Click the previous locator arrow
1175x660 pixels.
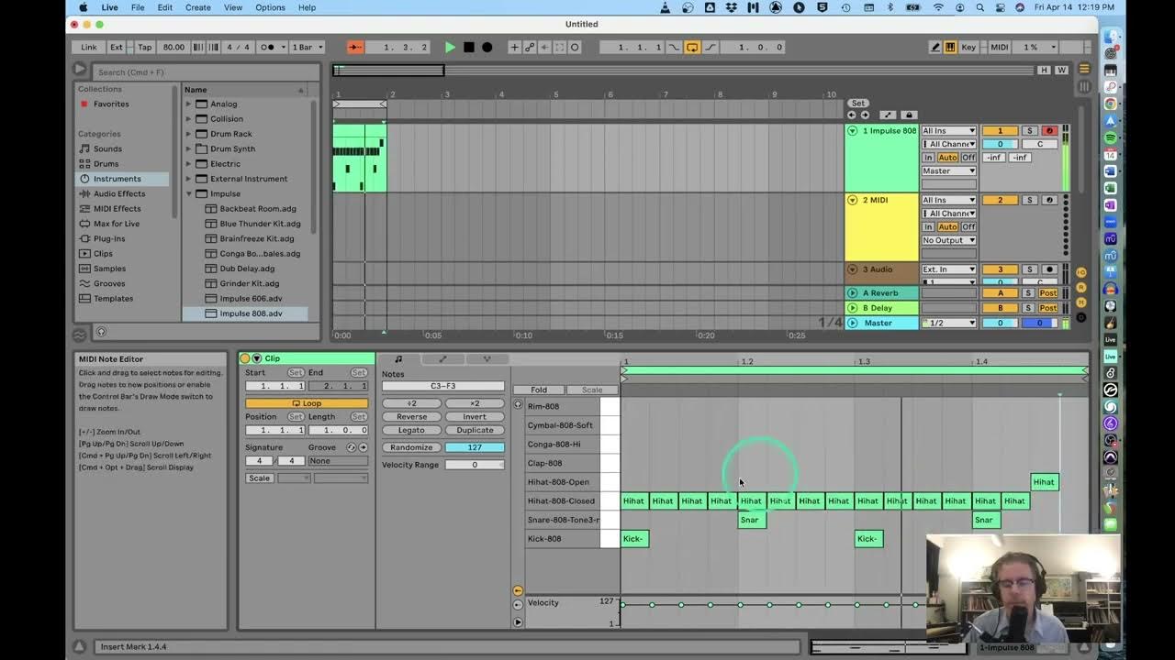coord(852,115)
